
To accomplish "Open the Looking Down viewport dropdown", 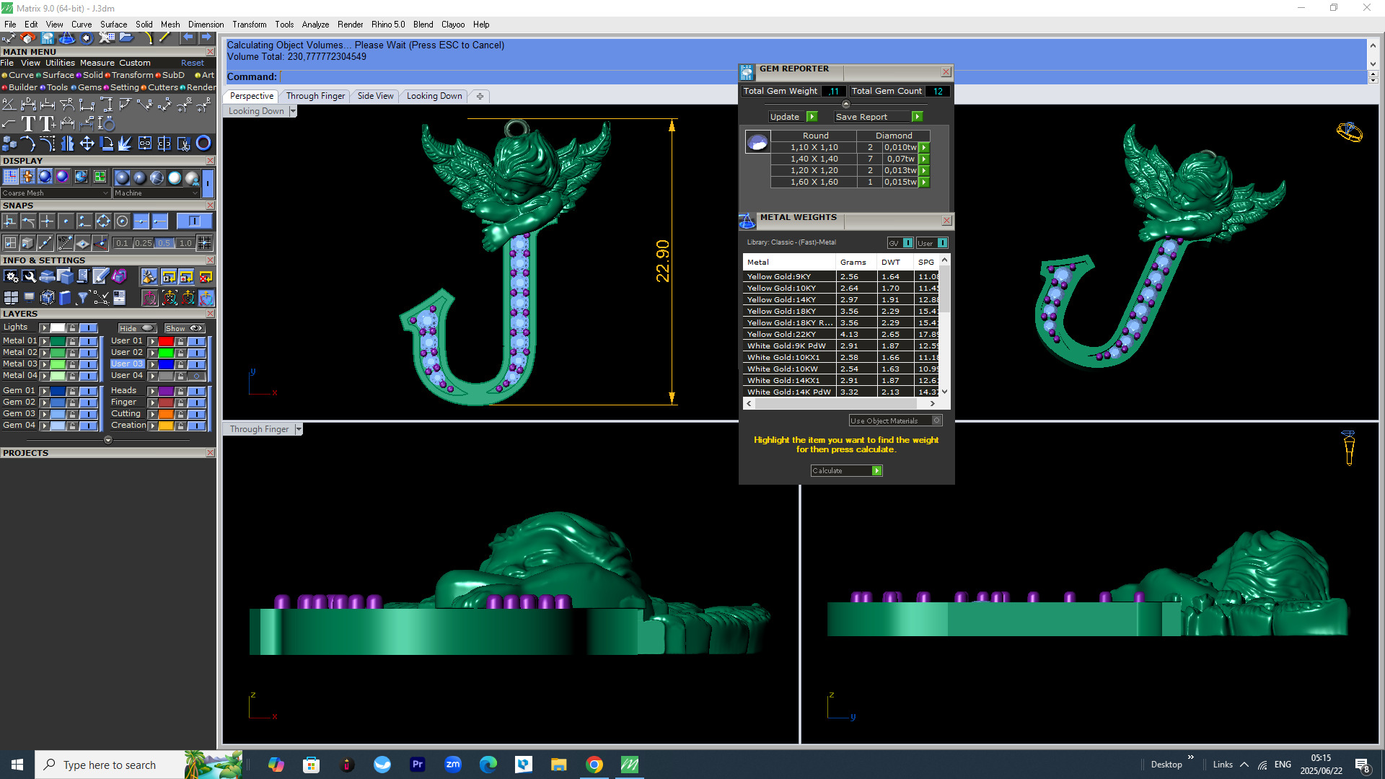I will point(292,111).
